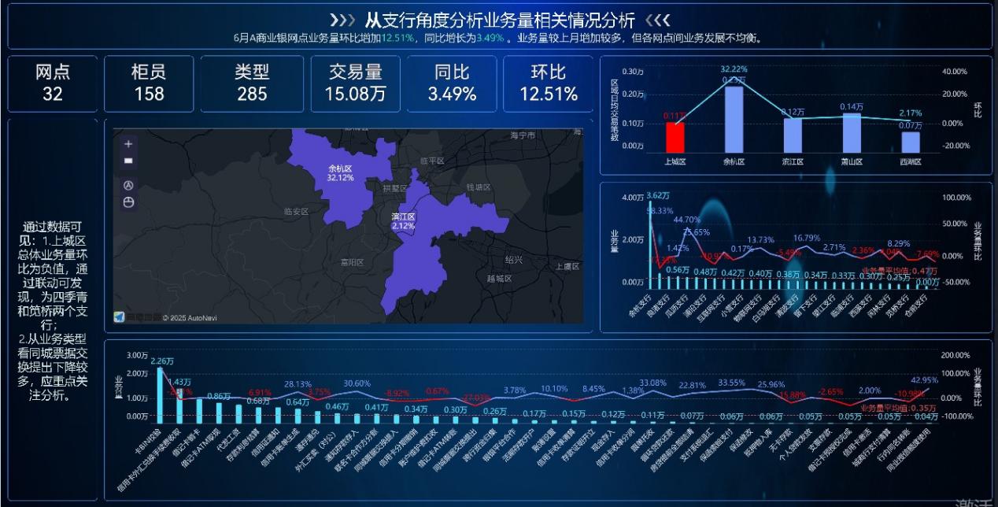Click the map compass reset icon
The height and width of the screenshot is (507, 998).
(x=128, y=185)
